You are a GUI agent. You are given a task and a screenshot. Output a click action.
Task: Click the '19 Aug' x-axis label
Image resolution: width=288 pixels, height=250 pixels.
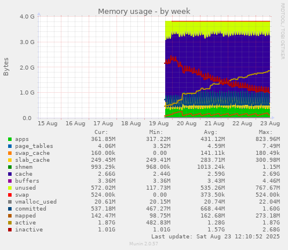pos(159,124)
